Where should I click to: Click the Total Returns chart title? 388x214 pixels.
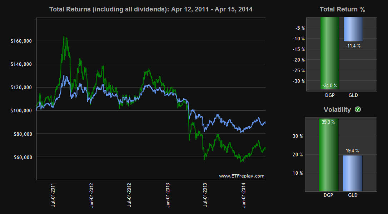151,9
